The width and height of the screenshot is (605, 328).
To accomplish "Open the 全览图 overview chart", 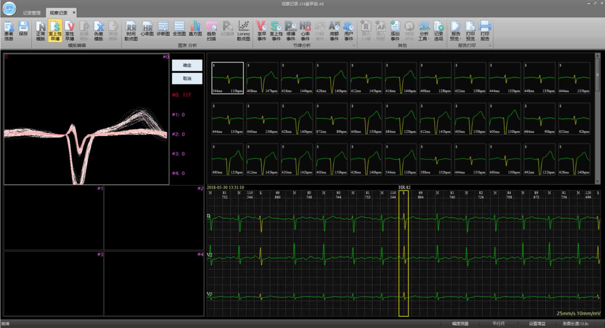I will pos(179,28).
